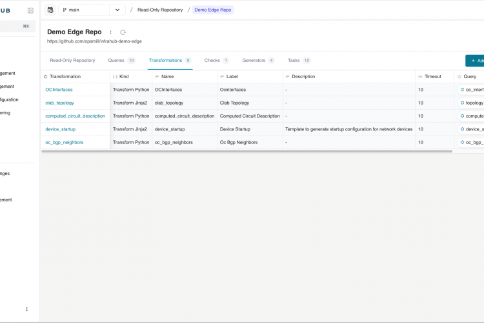The height and width of the screenshot is (323, 484).
Task: Click Transform Python kind in OCInterfaces row
Action: point(131,90)
